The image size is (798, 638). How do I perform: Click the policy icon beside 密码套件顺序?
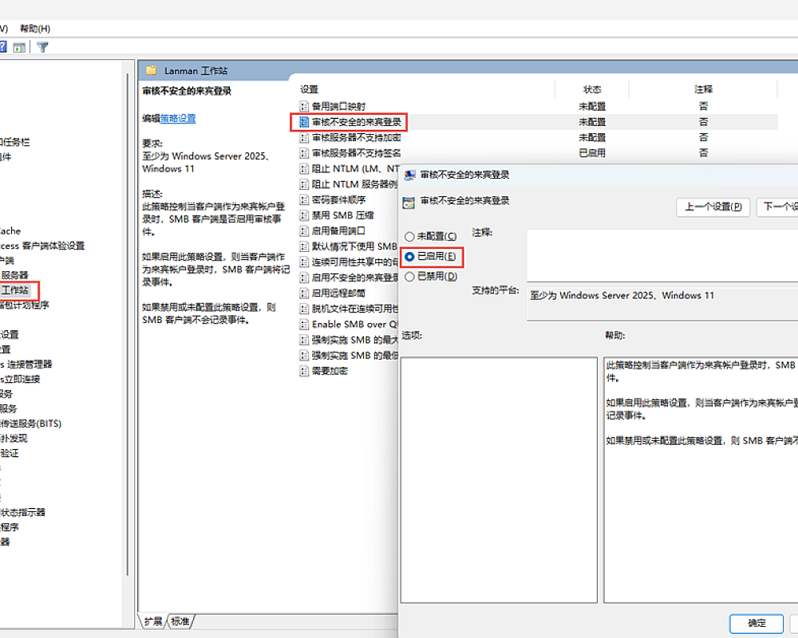point(303,199)
